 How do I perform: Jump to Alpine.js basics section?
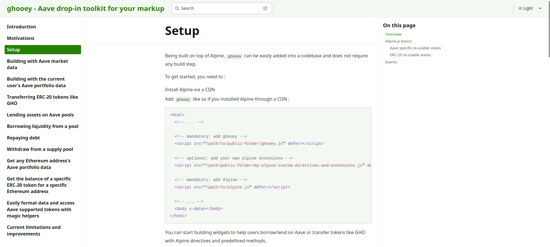pyautogui.click(x=398, y=41)
